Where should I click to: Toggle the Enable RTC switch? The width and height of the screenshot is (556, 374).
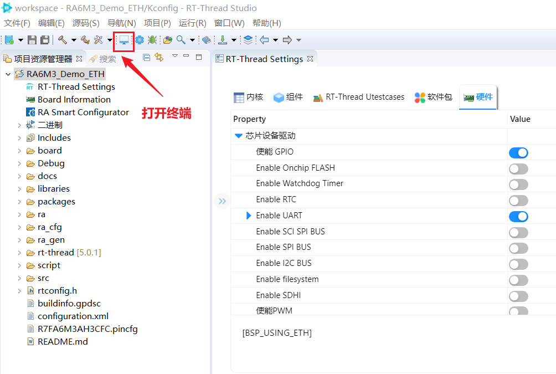coord(518,201)
